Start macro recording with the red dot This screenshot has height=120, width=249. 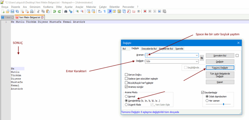click(145, 11)
